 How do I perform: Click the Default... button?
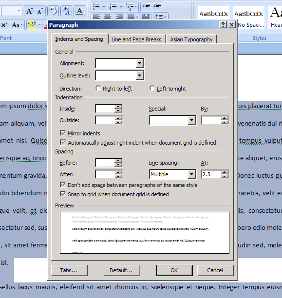click(x=122, y=270)
